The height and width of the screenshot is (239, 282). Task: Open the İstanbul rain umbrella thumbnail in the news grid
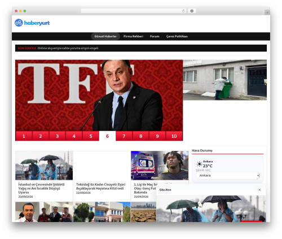(x=44, y=166)
